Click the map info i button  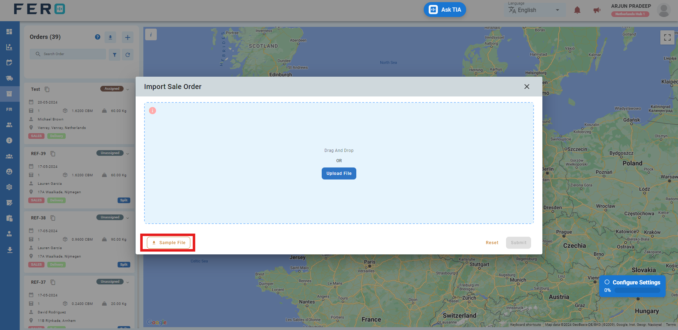click(151, 34)
